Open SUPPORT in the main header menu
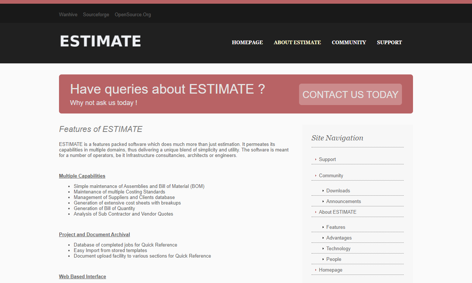The image size is (472, 283). click(389, 42)
